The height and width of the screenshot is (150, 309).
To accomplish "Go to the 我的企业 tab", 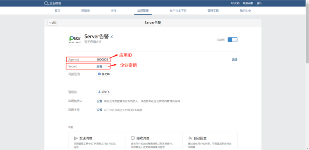I will pos(245,11).
